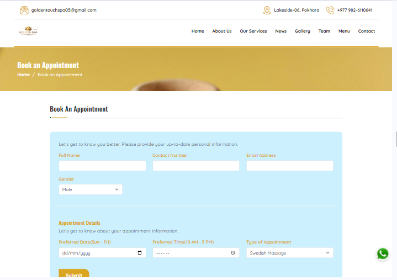Go to the News menu item

281,31
